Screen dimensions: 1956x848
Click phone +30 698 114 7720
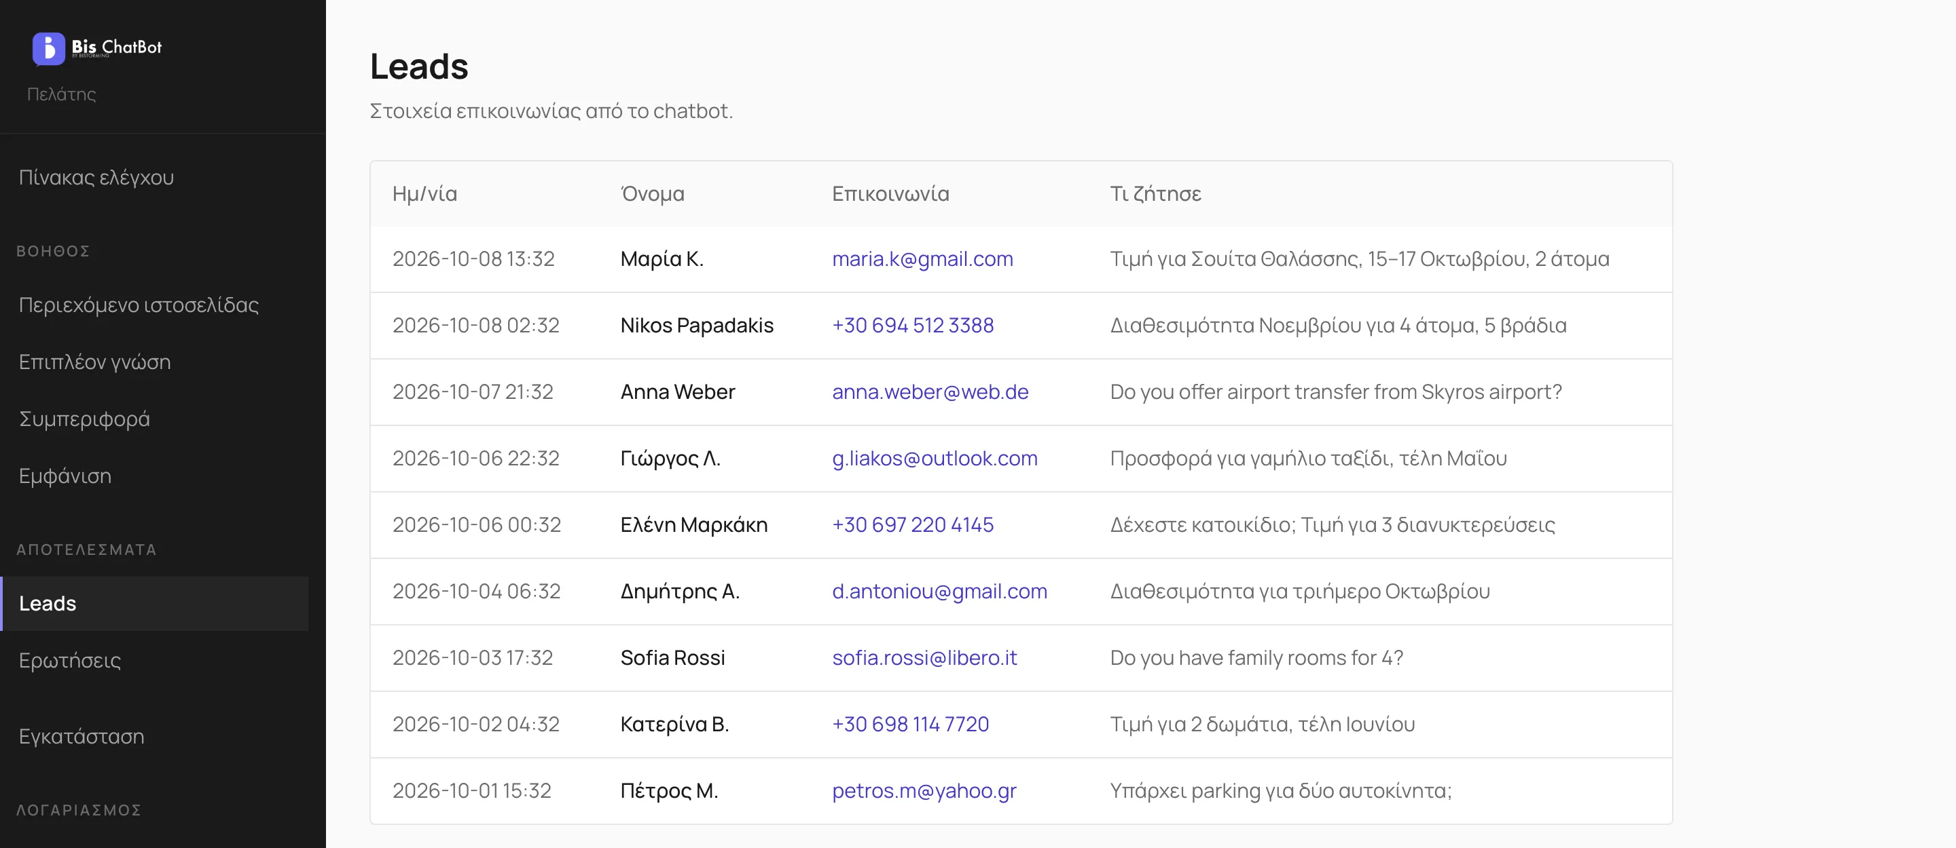(x=910, y=725)
